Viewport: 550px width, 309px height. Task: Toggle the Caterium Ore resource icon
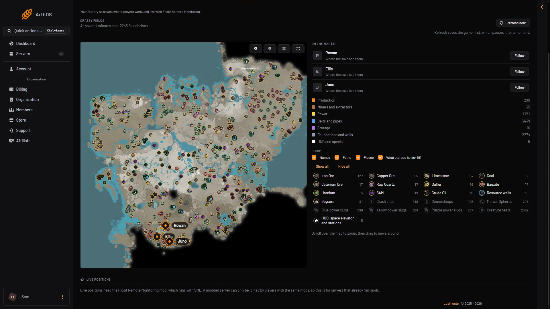[316, 185]
